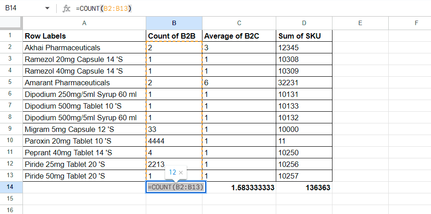Image resolution: width=431 pixels, height=214 pixels.
Task: Click the SKU cell 10000
Action: click(x=304, y=129)
